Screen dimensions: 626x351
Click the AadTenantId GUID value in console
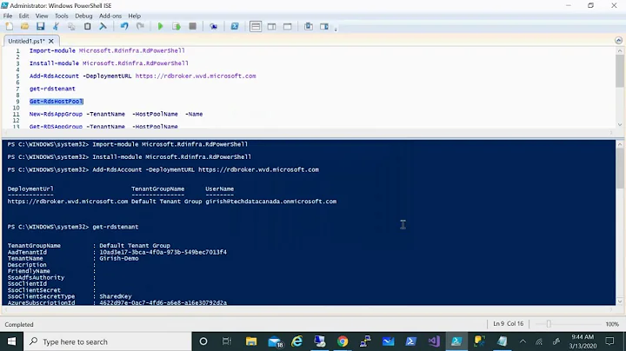coord(163,252)
